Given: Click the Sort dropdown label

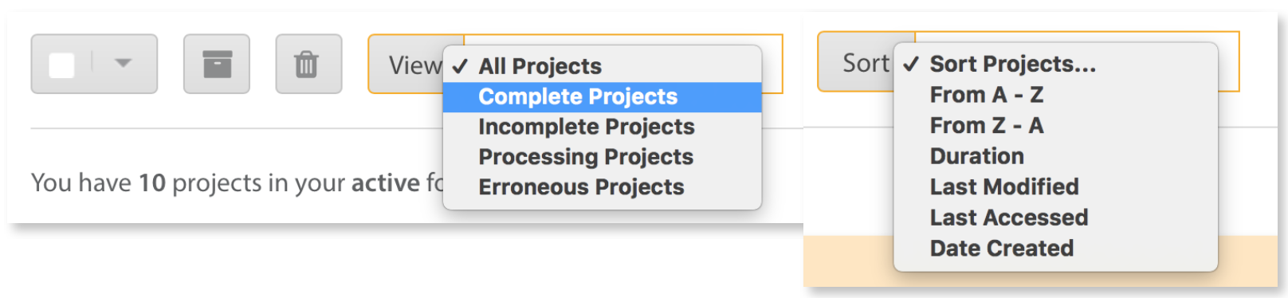Looking at the screenshot, I should point(866,63).
